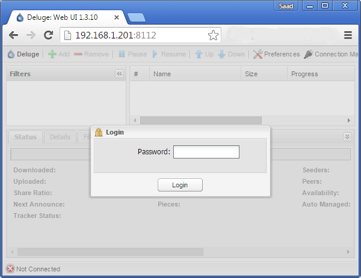The width and height of the screenshot is (361, 278).
Task: Bookmark this page with the star icon
Action: point(213,35)
